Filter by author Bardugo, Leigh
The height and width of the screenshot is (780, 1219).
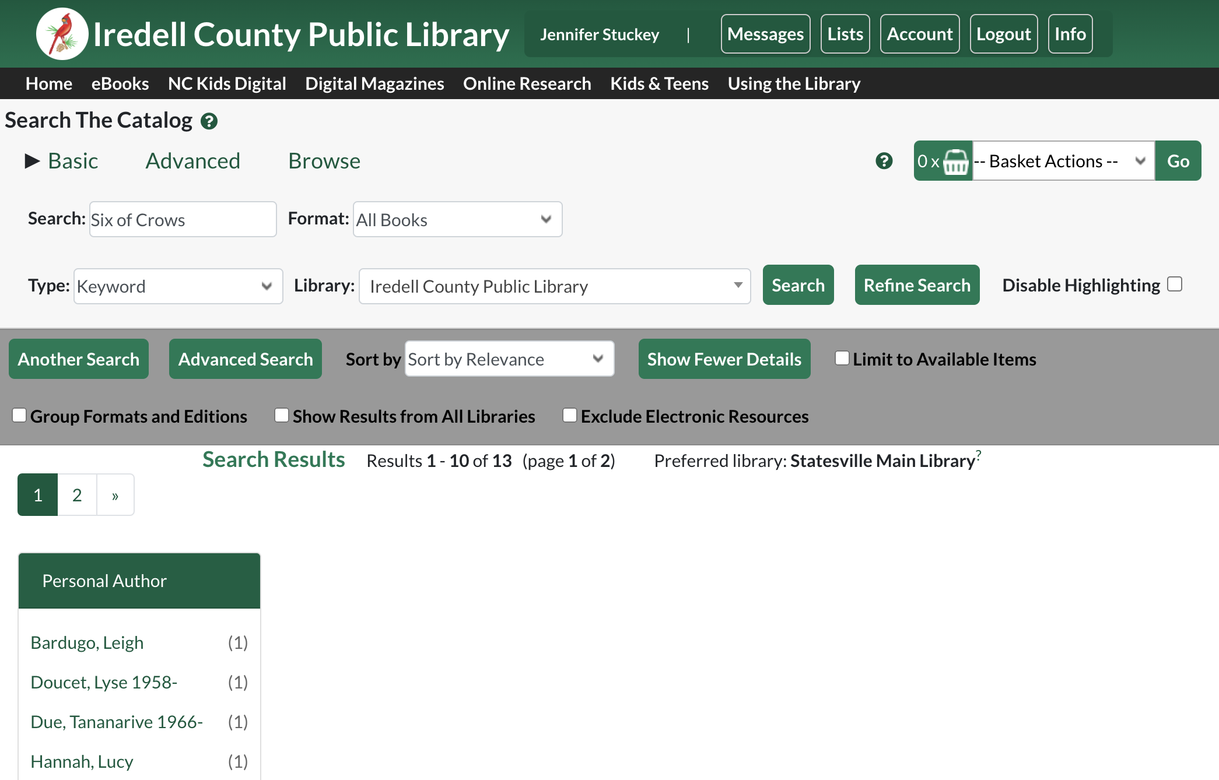click(x=87, y=642)
